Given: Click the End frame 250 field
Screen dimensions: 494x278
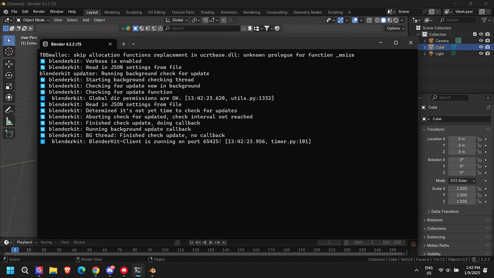Looking at the screenshot, I should [392, 242].
